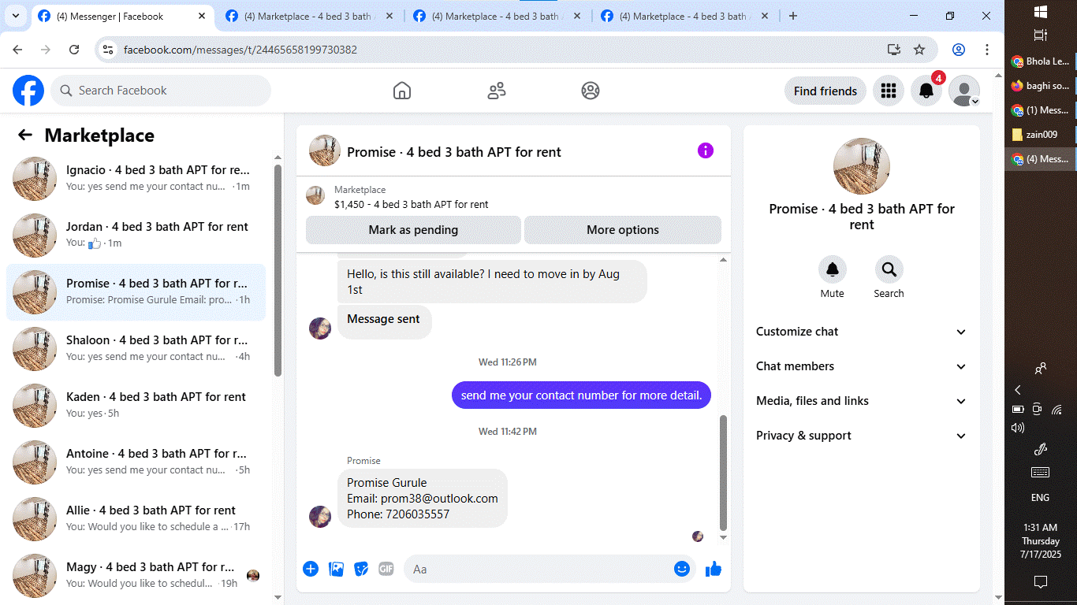The width and height of the screenshot is (1077, 605).
Task: Switch to the Messenger | Facebook tab
Action: [x=122, y=16]
